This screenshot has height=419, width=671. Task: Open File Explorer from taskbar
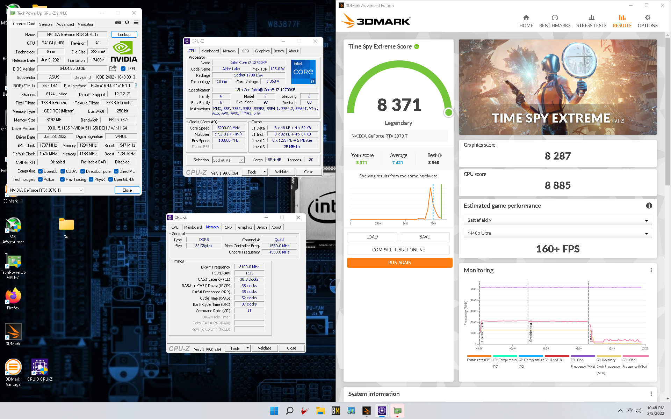tap(320, 411)
